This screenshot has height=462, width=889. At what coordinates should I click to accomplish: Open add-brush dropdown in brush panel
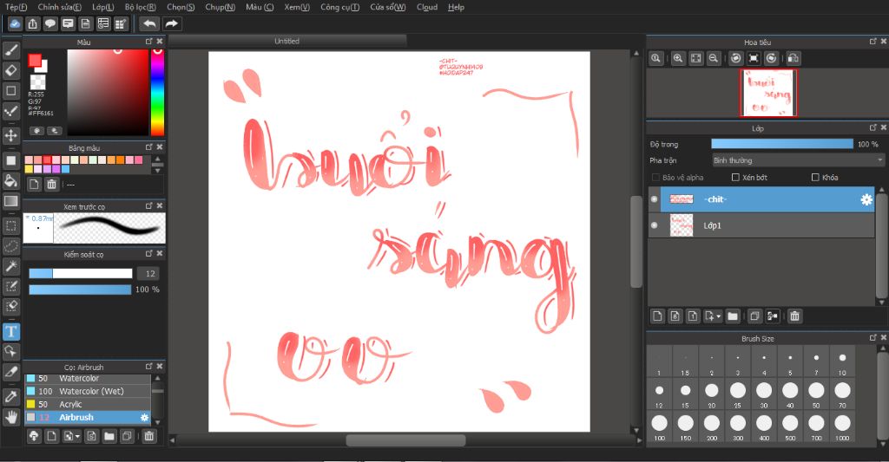tap(77, 436)
